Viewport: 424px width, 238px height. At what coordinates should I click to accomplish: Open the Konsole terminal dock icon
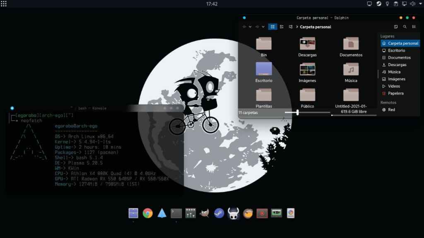pyautogui.click(x=176, y=213)
